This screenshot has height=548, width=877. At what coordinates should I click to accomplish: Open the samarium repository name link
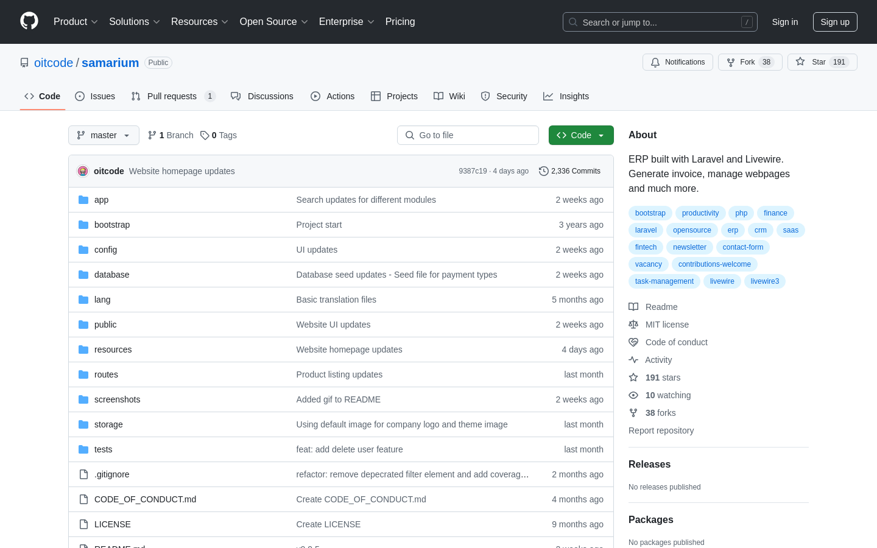point(110,63)
